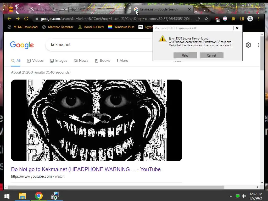Open the volume speaker tray icon

pos(244,196)
